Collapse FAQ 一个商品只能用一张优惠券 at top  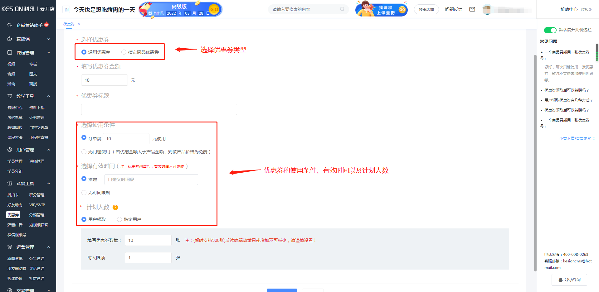point(565,55)
